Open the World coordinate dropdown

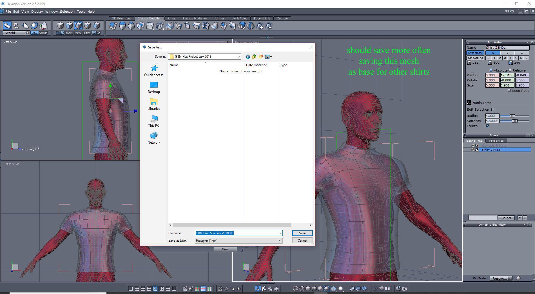(27, 33)
